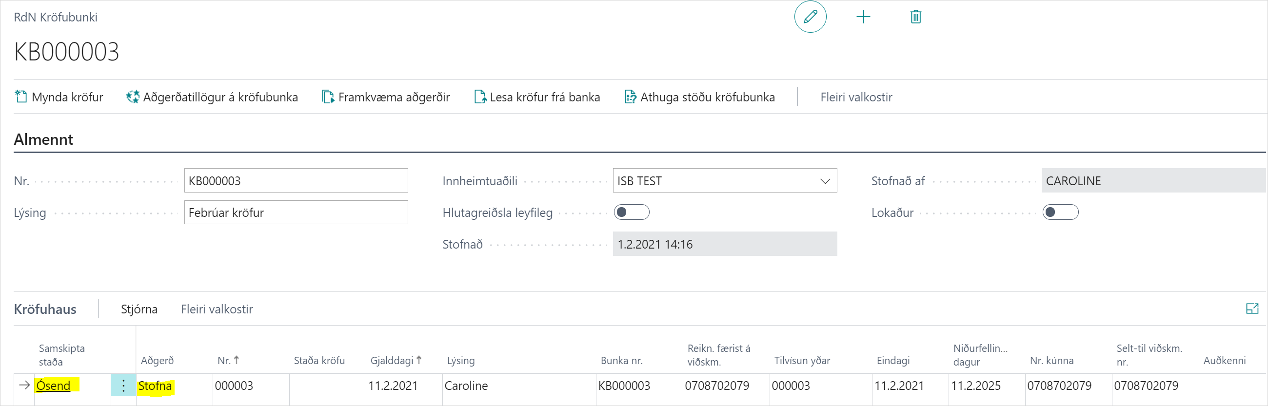Toggle Hlutagreiðsla leyfileg switch
This screenshot has width=1268, height=406.
[x=632, y=212]
